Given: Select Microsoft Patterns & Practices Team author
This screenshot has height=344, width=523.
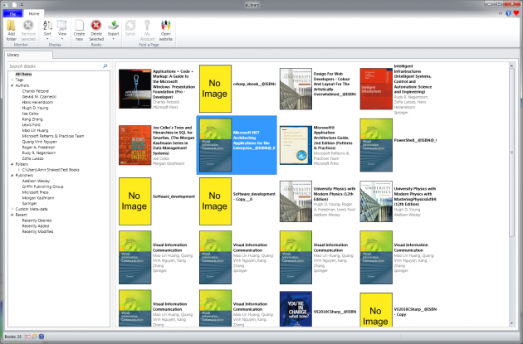Looking at the screenshot, I should pyautogui.click(x=53, y=136).
